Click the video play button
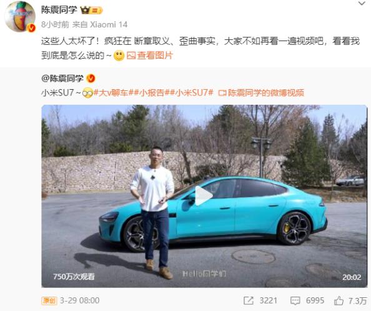This screenshot has height=311, width=371. click(203, 195)
